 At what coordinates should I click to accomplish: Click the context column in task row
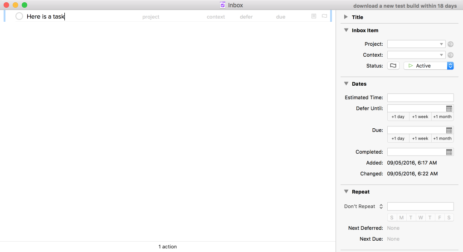pyautogui.click(x=216, y=17)
